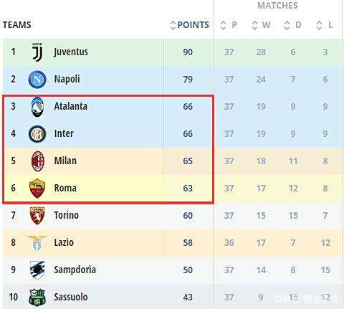The height and width of the screenshot is (309, 344).
Task: Select the Inter club badge
Action: pos(37,134)
